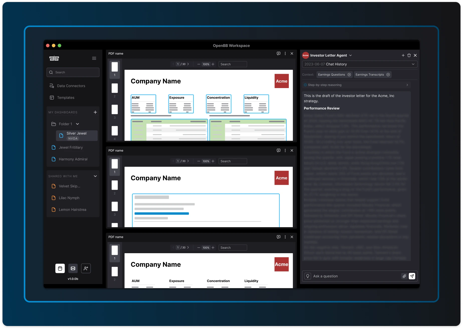The width and height of the screenshot is (463, 329).
Task: Delete chat using trash icon
Action: click(409, 55)
